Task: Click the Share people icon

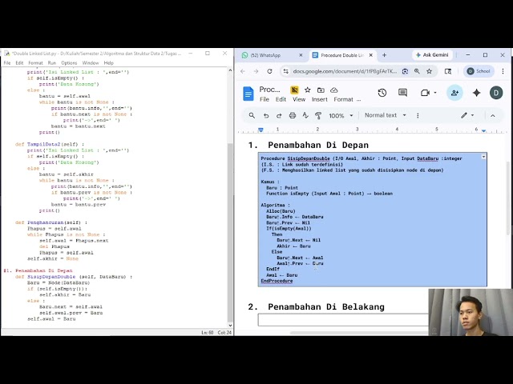Action: coord(454,93)
